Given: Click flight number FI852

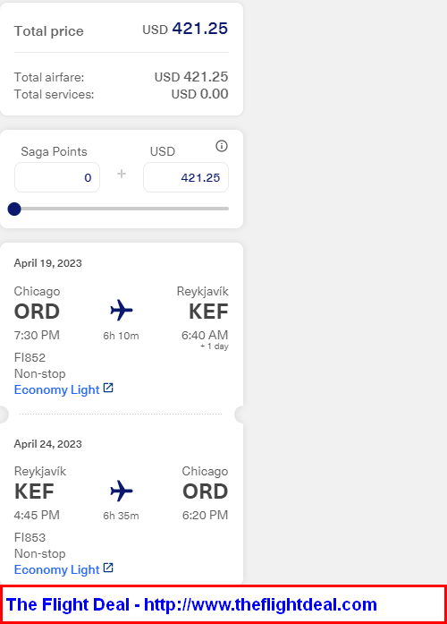Looking at the screenshot, I should coord(30,357).
